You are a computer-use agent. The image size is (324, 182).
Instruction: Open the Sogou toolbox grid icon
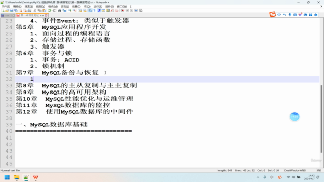coord(310,15)
